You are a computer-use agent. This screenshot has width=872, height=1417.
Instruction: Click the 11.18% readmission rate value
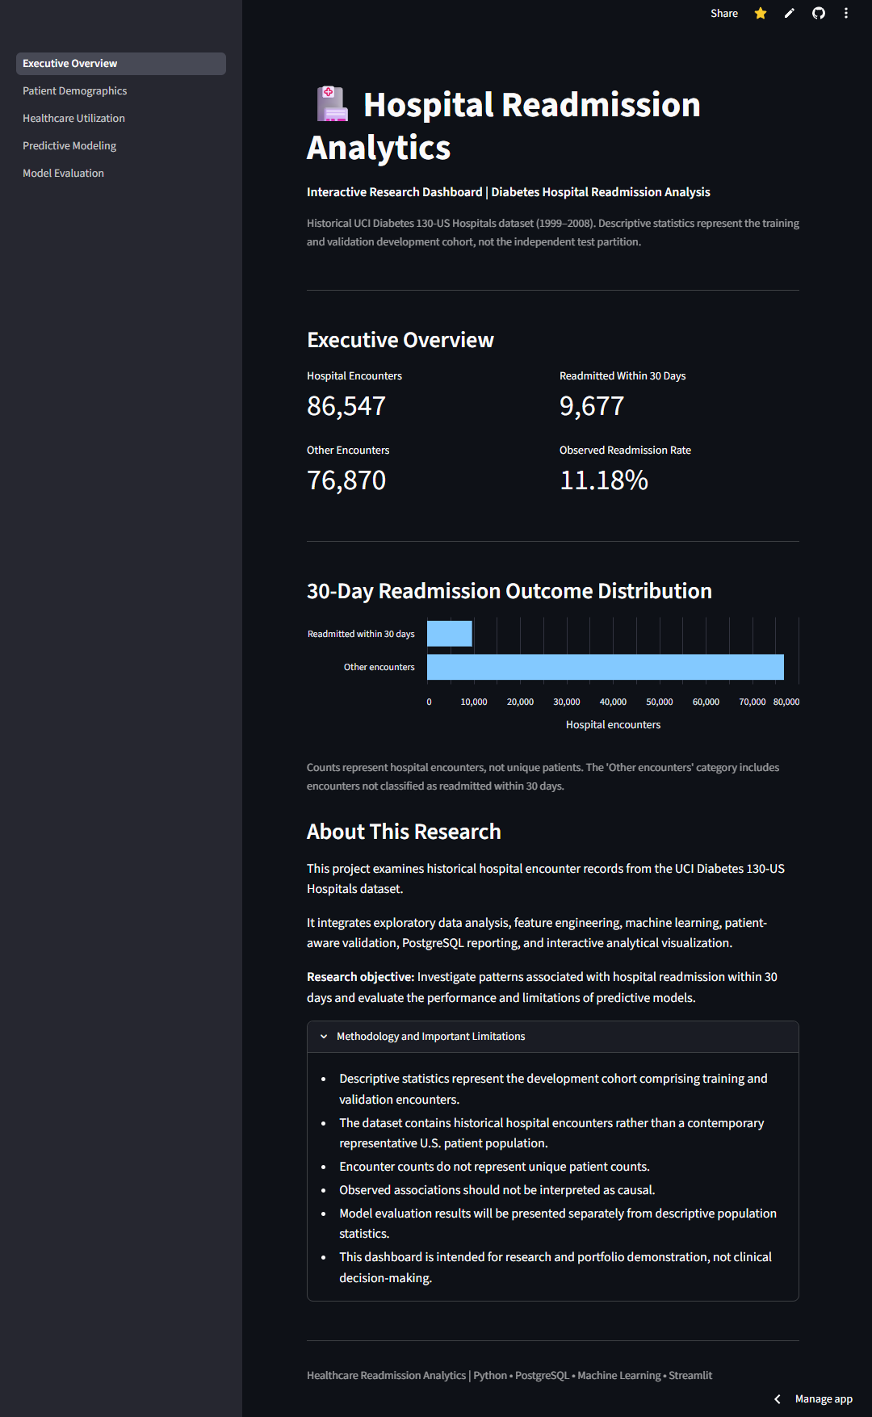pyautogui.click(x=604, y=480)
